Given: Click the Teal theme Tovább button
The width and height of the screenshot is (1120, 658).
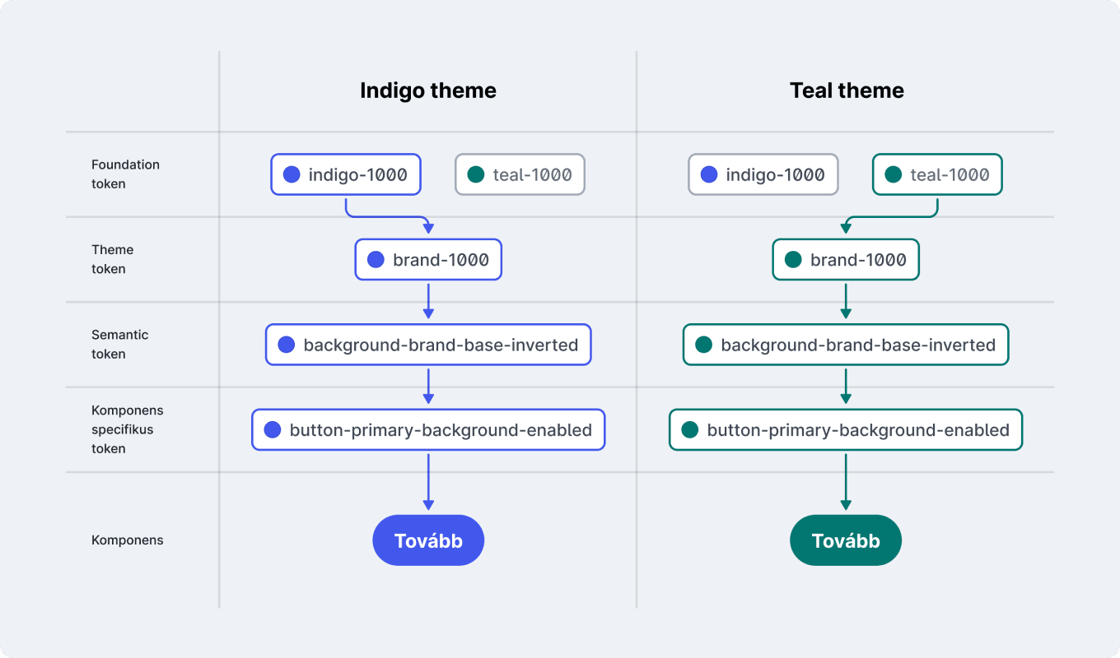Looking at the screenshot, I should 846,540.
